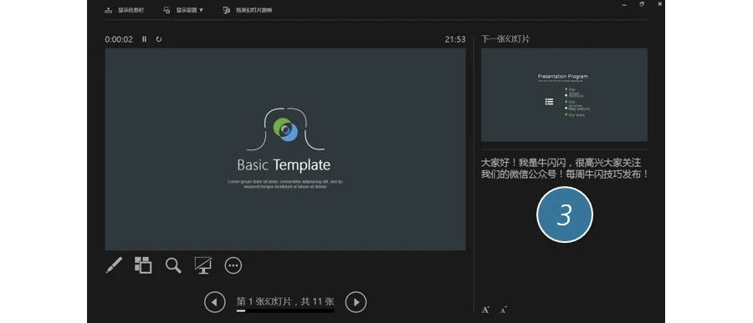The width and height of the screenshot is (753, 323).
Task: Click the speaker notes text 大家好
Action: 565,169
